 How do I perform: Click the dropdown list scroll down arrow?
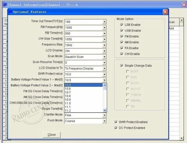[105, 110]
